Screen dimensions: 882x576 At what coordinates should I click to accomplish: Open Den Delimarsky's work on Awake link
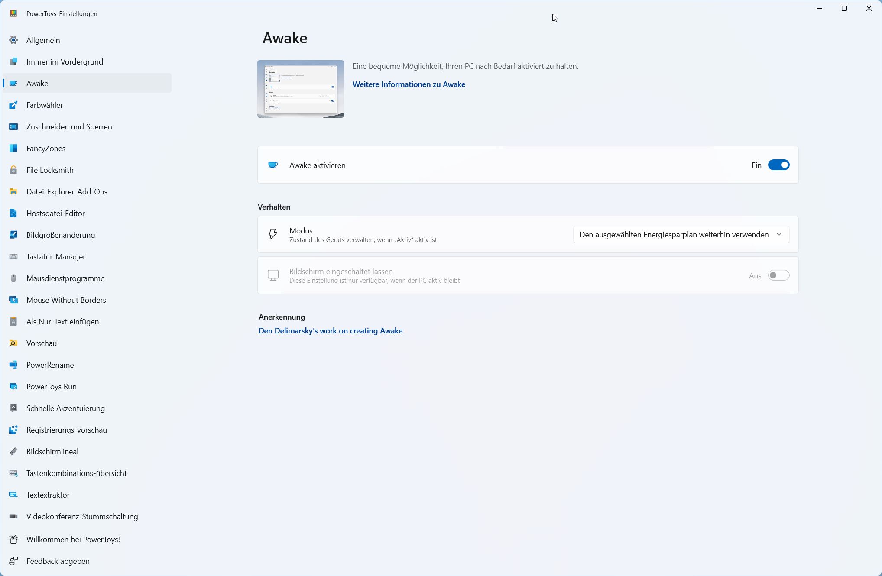tap(330, 331)
